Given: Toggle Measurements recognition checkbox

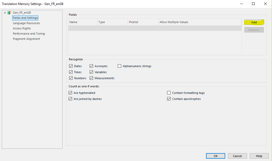Looking at the screenshot, I should point(91,78).
